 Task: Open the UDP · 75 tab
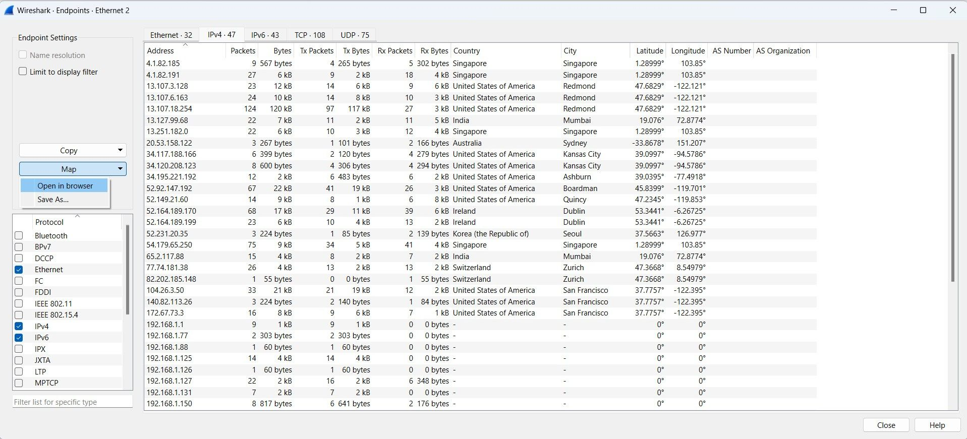355,35
